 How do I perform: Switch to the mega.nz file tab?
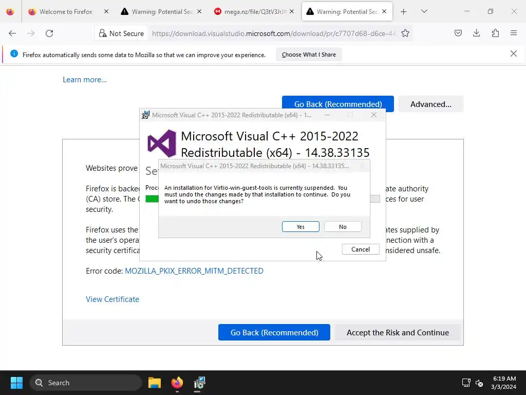[x=255, y=11]
